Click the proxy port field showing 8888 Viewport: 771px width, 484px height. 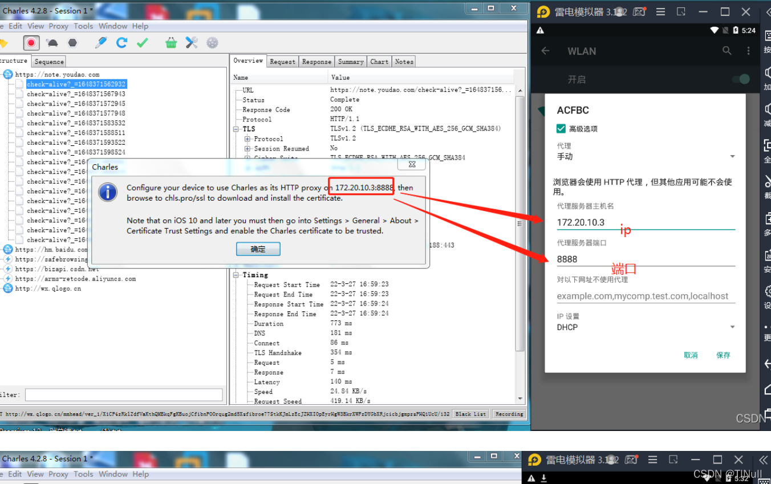[x=646, y=259]
